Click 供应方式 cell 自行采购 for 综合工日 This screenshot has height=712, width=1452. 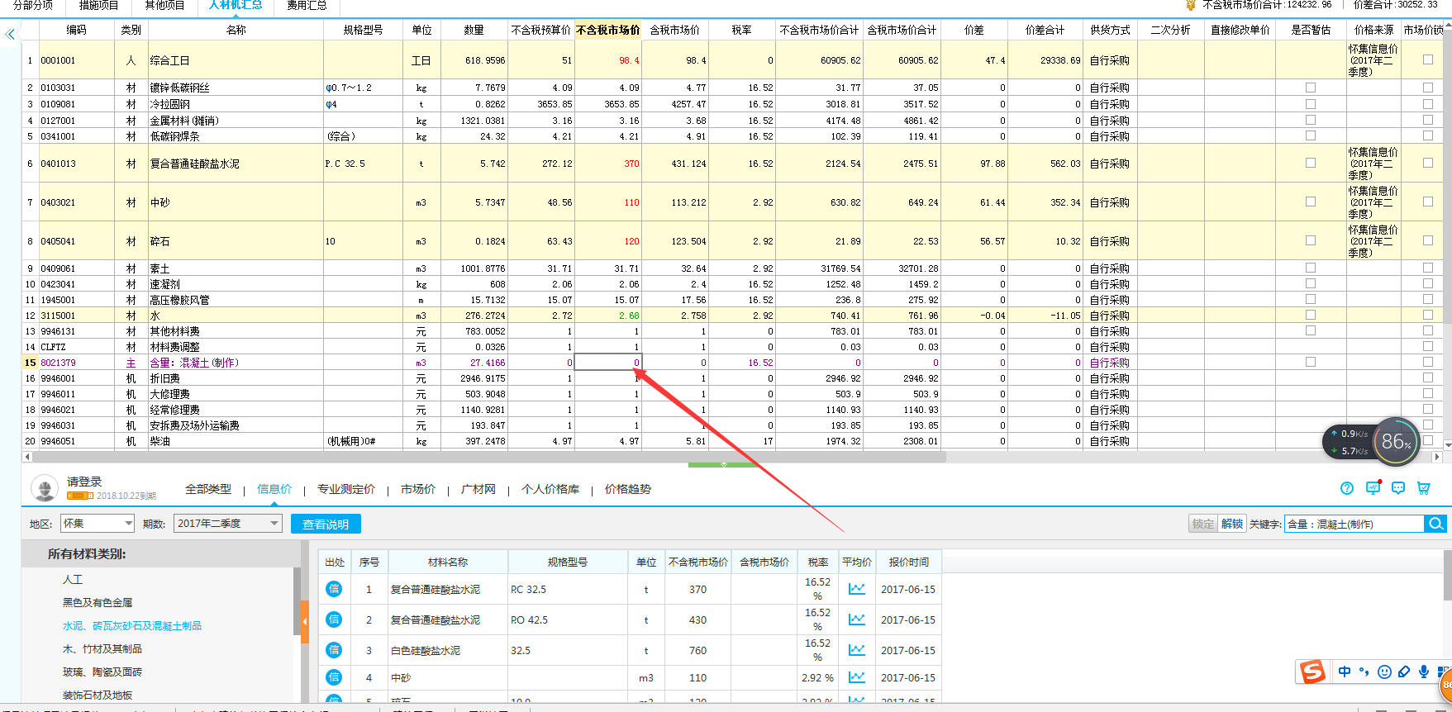pos(1109,60)
